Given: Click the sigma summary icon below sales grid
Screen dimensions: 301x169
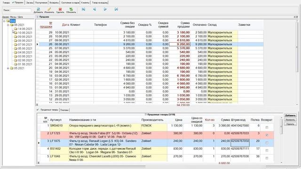Looking at the screenshot, I should point(37,105).
